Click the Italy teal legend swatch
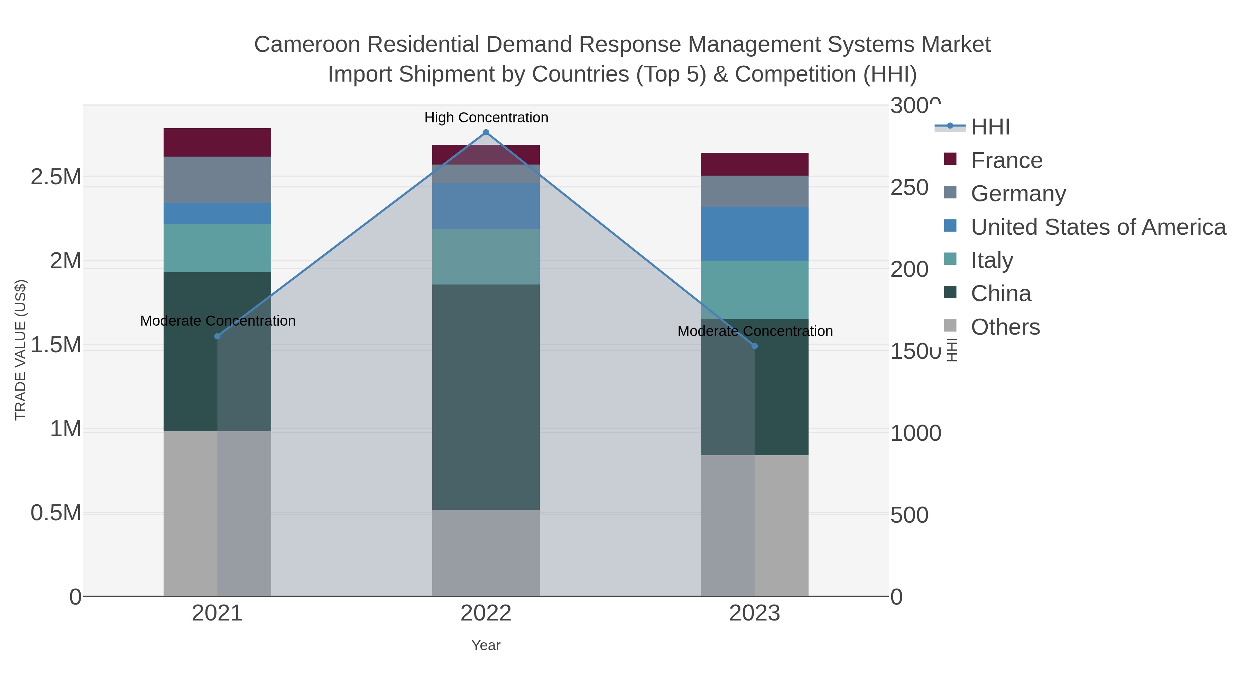 tap(950, 259)
